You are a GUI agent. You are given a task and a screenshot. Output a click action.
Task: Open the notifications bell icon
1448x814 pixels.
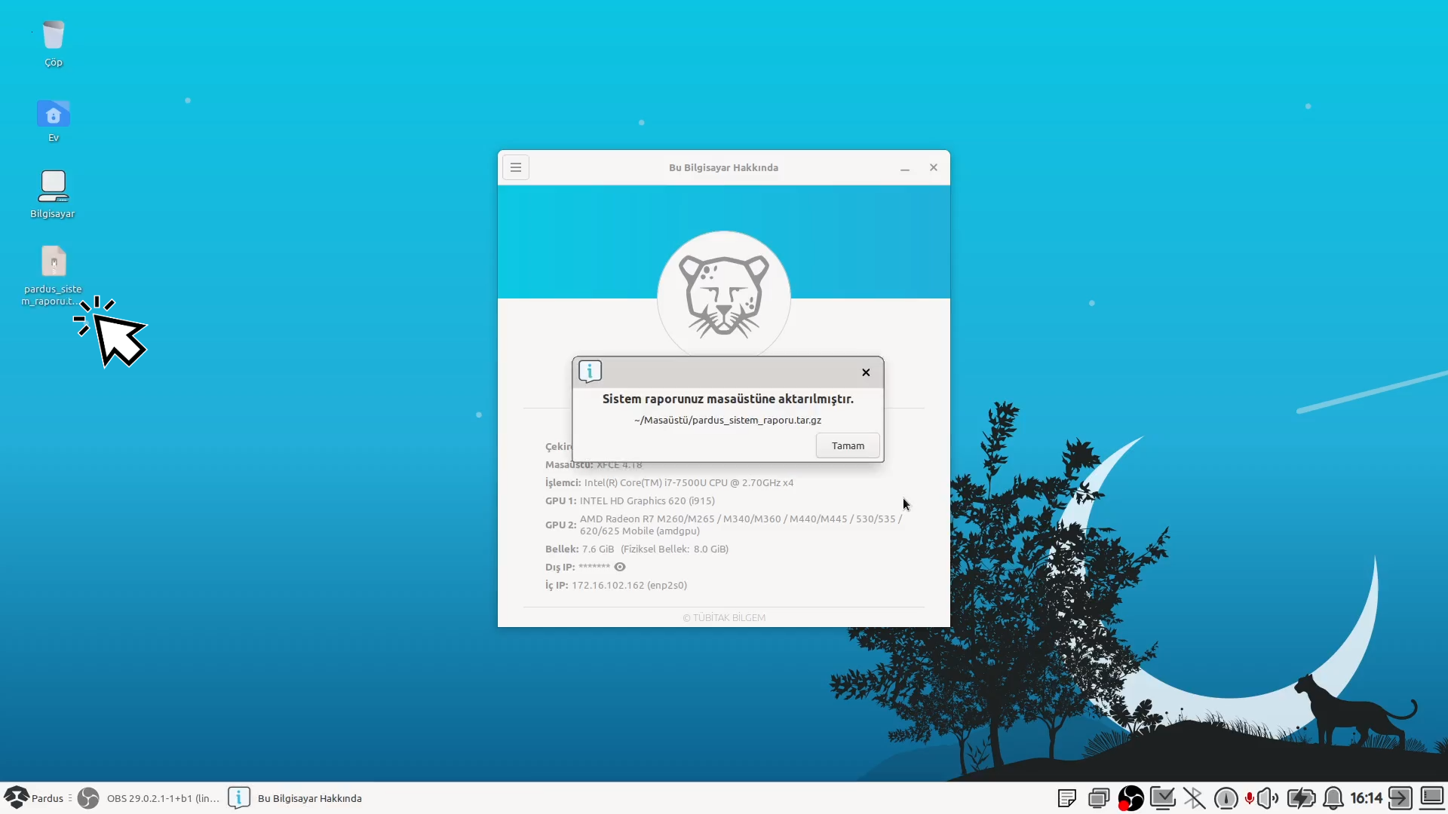1333,798
